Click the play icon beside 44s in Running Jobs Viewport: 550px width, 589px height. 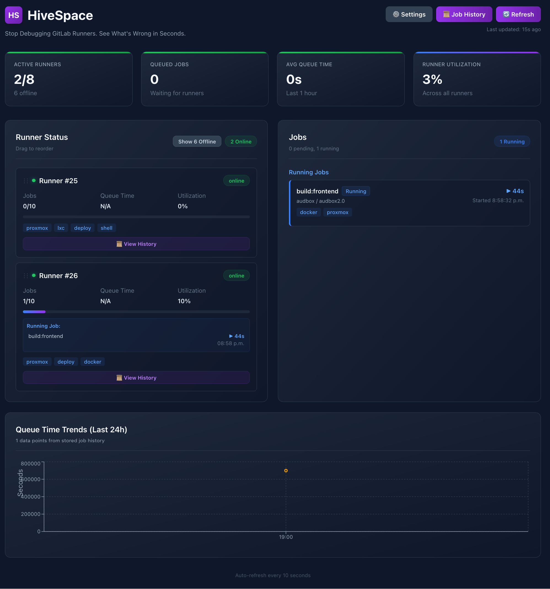pos(509,191)
